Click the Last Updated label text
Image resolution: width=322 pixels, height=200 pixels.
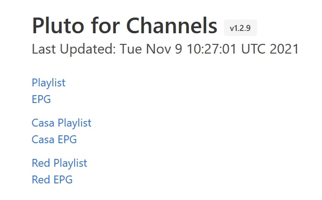click(x=73, y=49)
